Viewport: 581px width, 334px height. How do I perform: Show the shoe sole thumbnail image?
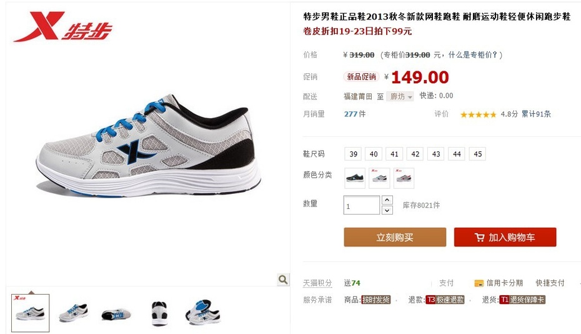[x=115, y=314]
